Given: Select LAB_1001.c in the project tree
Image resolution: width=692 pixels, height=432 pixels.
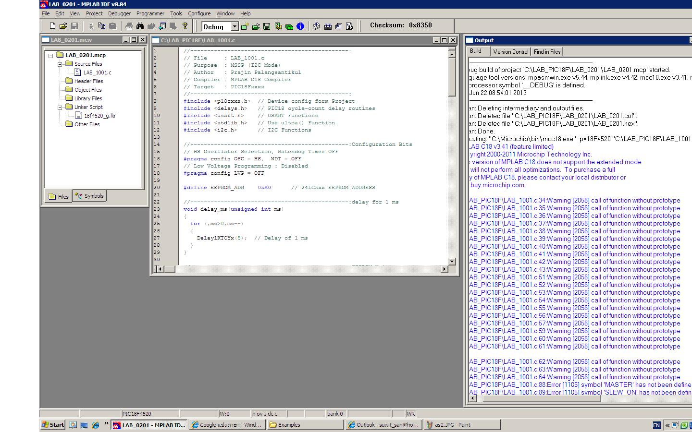Looking at the screenshot, I should (97, 72).
